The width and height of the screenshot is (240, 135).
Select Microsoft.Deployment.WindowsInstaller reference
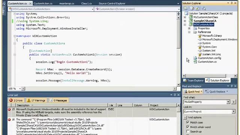point(220,39)
